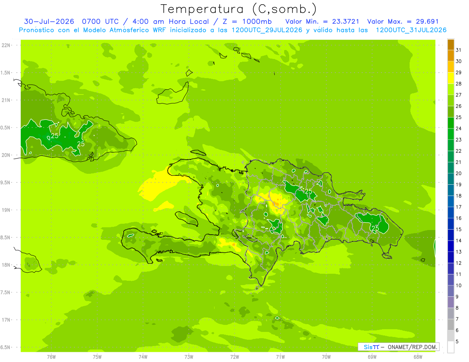Click the '69W' longitude axis label
Viewport: 469px width, 362px height.
tap(372, 357)
